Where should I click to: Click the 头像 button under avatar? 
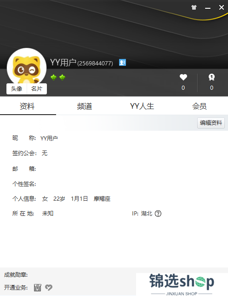pos(17,88)
